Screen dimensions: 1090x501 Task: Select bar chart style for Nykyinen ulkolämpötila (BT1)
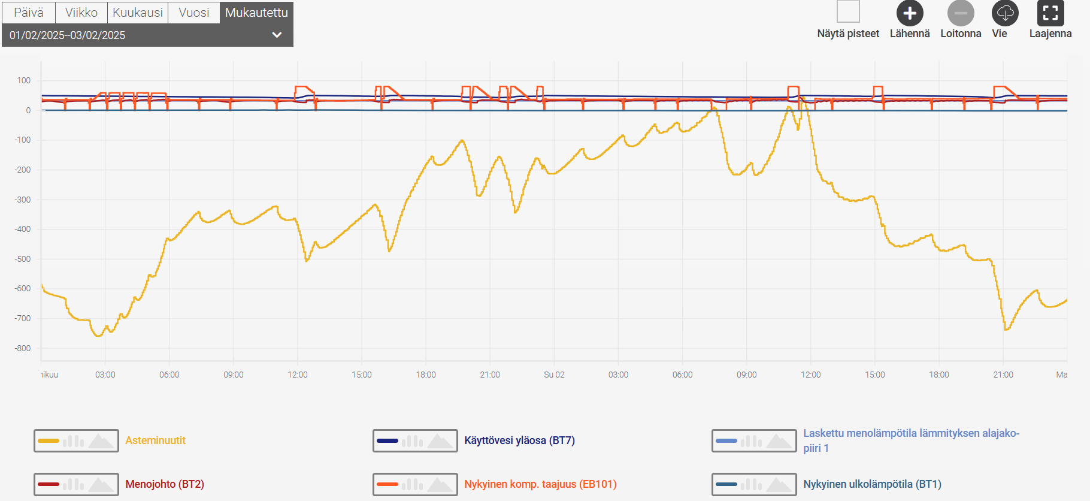[752, 484]
